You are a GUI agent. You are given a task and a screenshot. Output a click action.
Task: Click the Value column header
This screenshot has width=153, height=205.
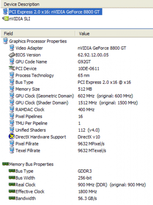[114, 34]
